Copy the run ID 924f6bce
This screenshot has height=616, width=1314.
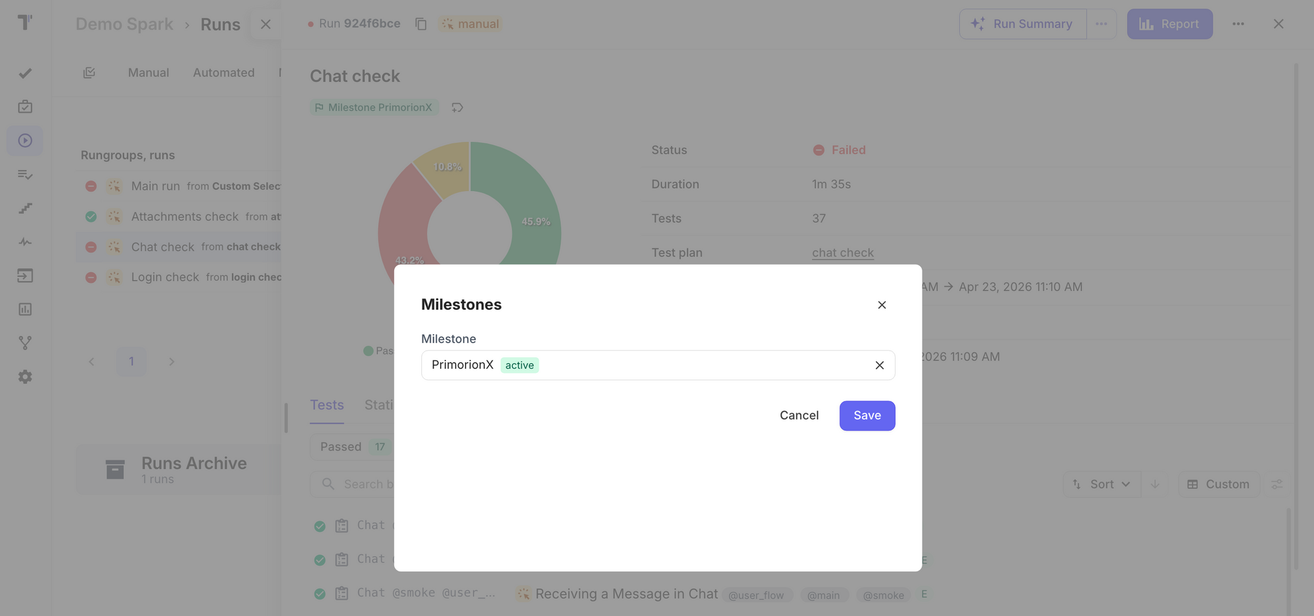pos(421,24)
